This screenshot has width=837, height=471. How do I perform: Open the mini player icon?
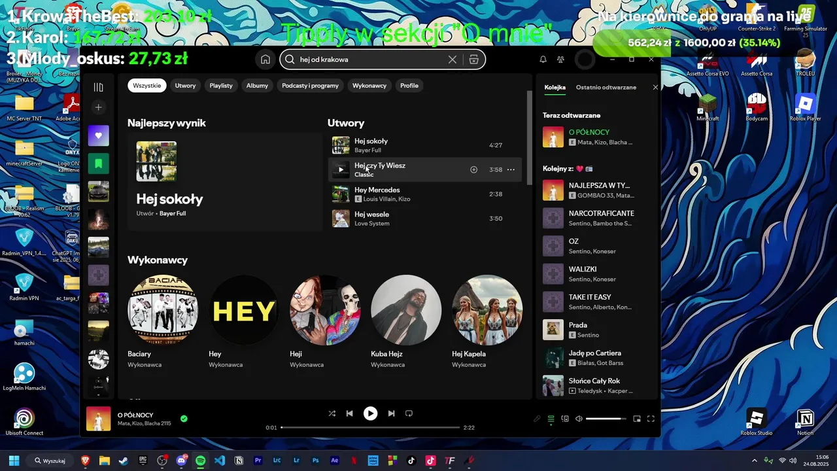point(637,419)
